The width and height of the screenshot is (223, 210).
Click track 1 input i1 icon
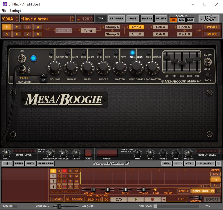[59, 171]
